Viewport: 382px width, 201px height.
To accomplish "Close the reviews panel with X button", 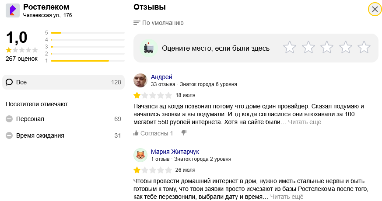I will pyautogui.click(x=375, y=9).
